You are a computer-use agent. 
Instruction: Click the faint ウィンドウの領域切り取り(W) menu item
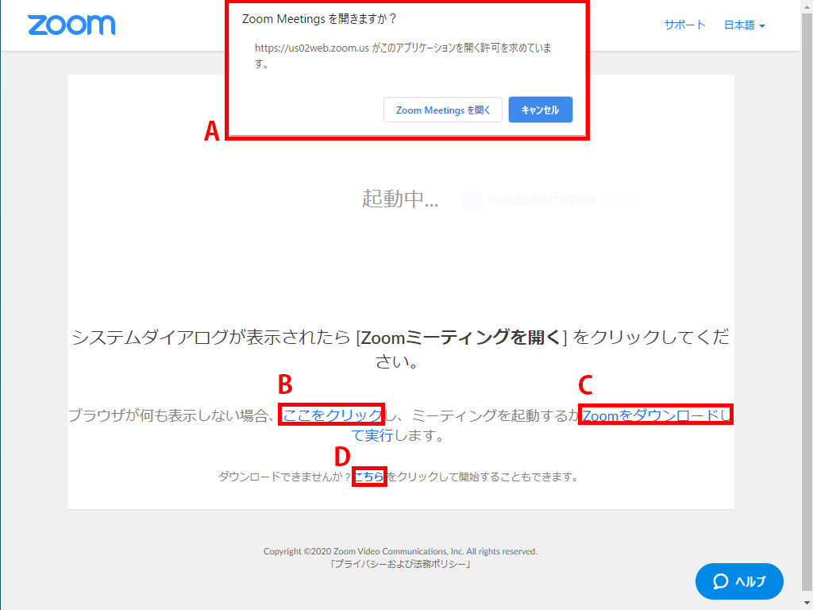[549, 199]
